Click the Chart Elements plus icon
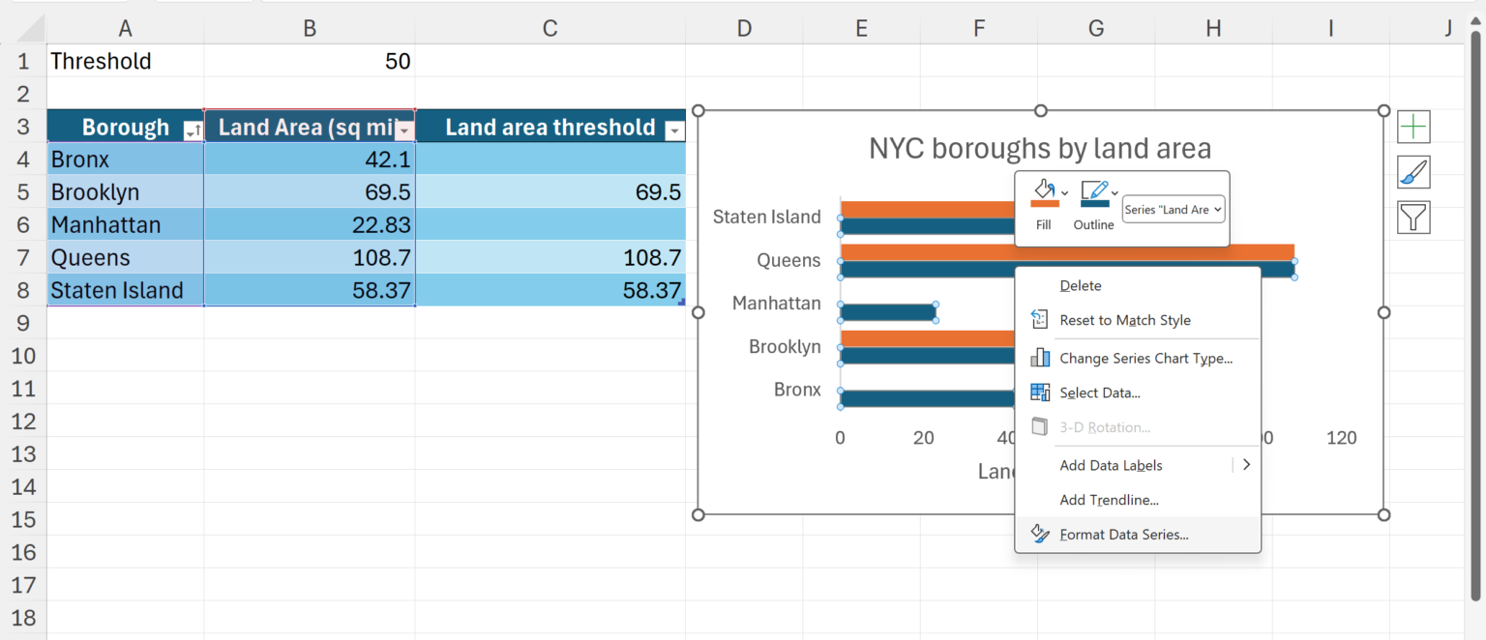Screen dimensions: 1486x640 click(x=1413, y=127)
